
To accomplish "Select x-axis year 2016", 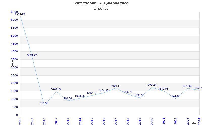I will tap(104, 121).
